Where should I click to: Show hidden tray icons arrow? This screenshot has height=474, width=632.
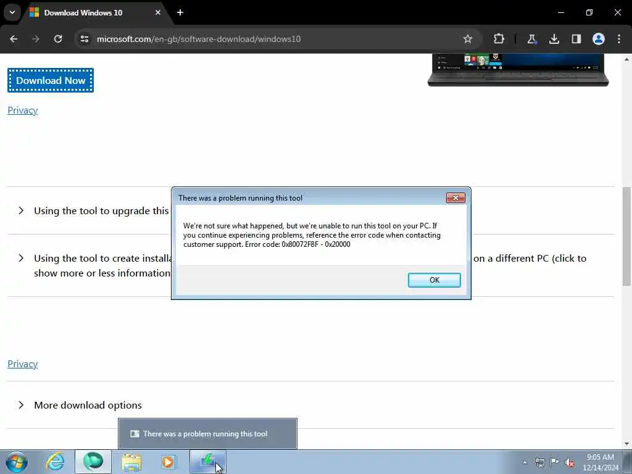click(525, 462)
